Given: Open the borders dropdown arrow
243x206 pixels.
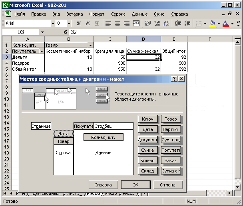Looking at the screenshot, I should point(205,24).
